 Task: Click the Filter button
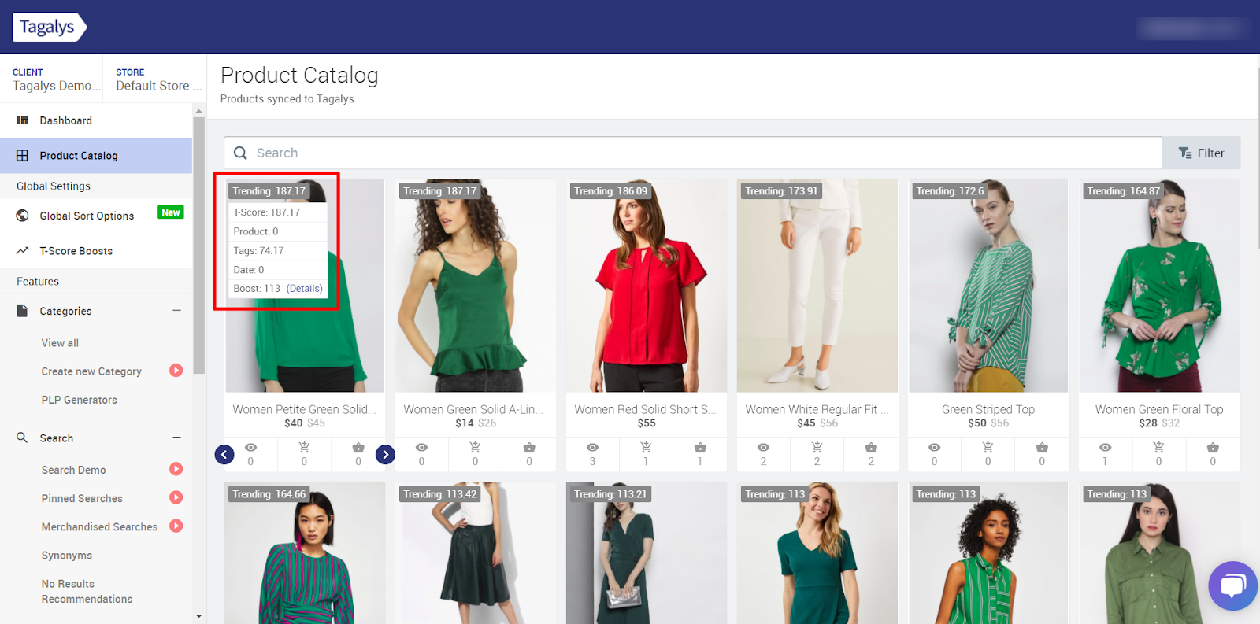click(1201, 153)
